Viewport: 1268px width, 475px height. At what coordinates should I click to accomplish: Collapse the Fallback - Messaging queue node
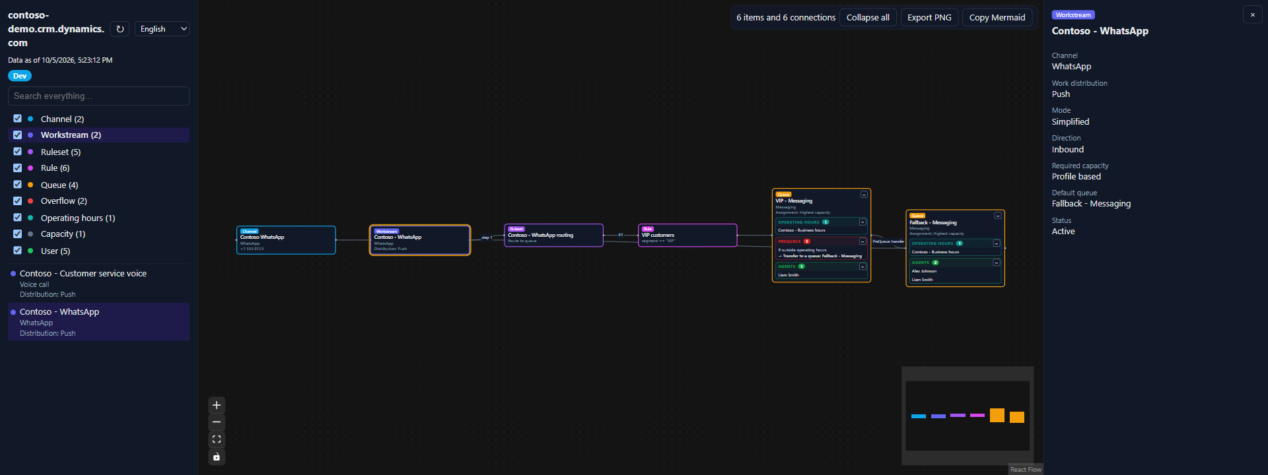point(998,216)
